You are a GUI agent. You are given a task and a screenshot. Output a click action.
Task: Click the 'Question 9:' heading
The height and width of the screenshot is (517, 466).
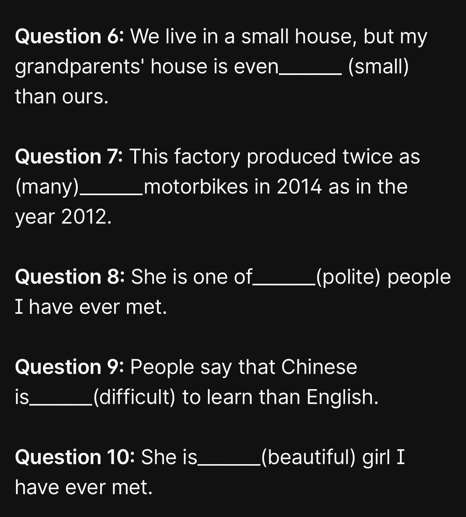pos(69,367)
